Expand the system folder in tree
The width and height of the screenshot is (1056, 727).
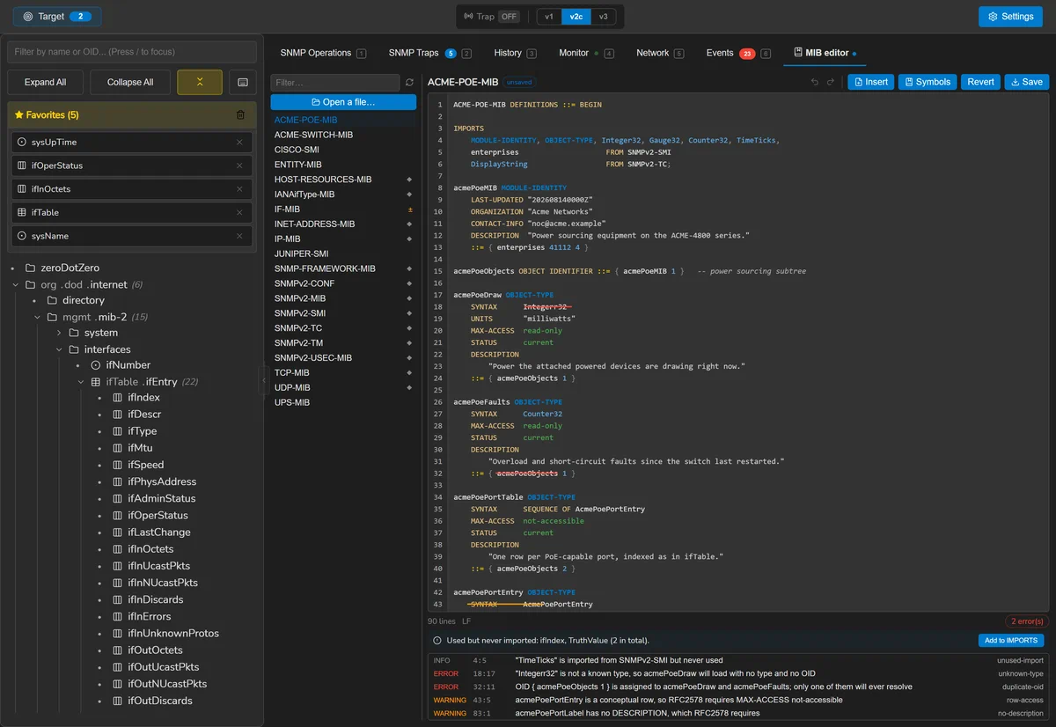pos(59,333)
